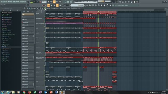This screenshot has height=94, width=168.
Task: Mute the snare track green dot
Action: (44, 36)
